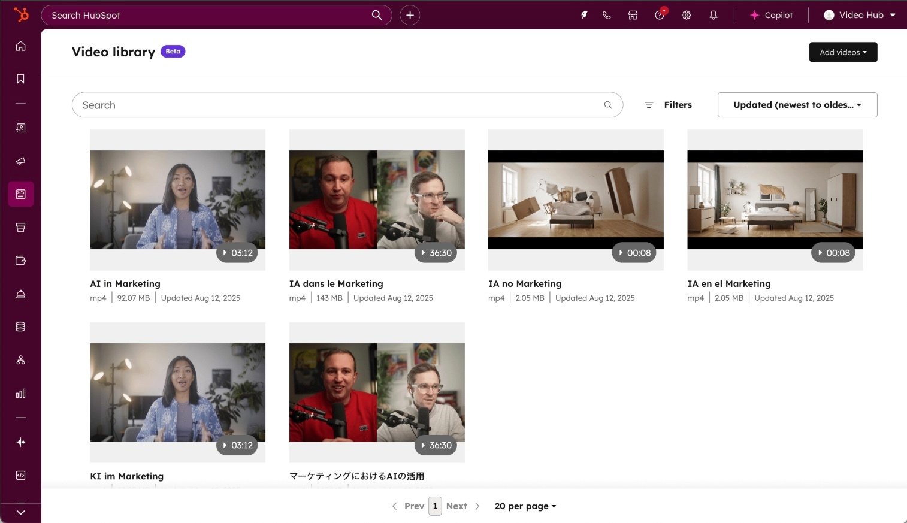The height and width of the screenshot is (523, 907).
Task: Open the Data Management database icon
Action: tap(20, 326)
